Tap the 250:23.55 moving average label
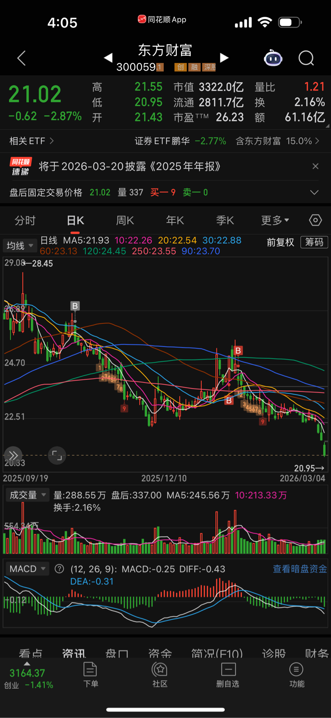Viewport: 331px width, 718px height. pyautogui.click(x=154, y=251)
